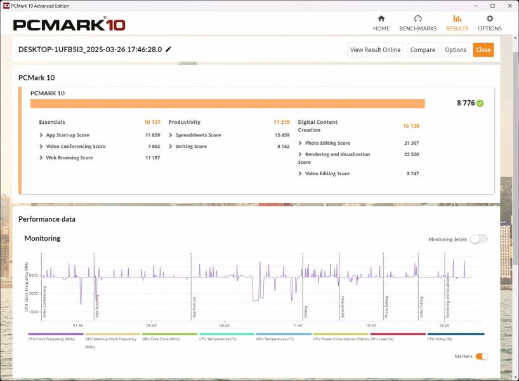This screenshot has height=381, width=519.
Task: Click the PCMark 10 title bar app icon
Action: [6, 6]
